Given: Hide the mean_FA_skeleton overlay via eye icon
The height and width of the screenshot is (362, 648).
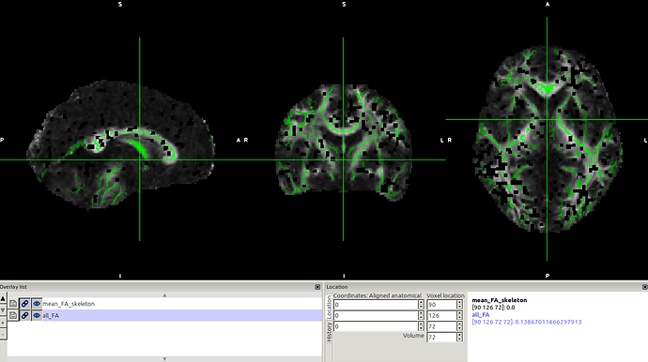Looking at the screenshot, I should click(x=37, y=304).
